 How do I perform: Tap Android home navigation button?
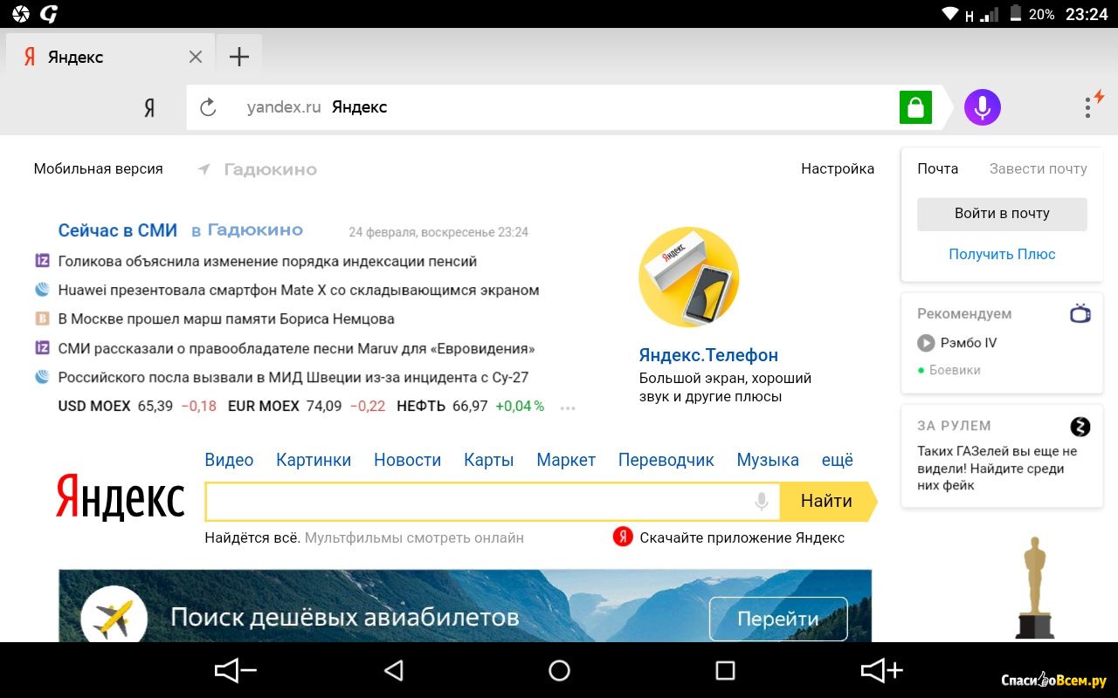coord(559,670)
